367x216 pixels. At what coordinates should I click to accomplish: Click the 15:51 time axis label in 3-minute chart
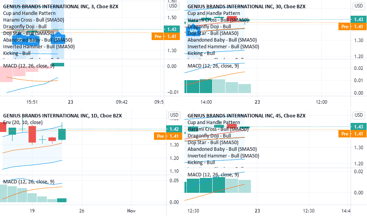(x=32, y=102)
